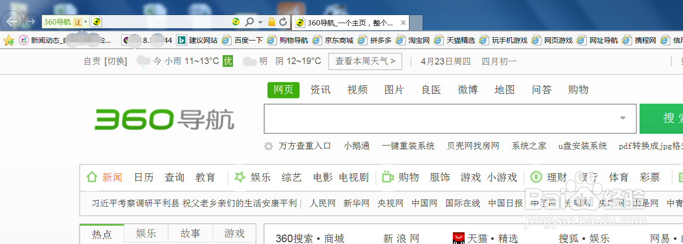
Task: Select the 微博 search tab
Action: pyautogui.click(x=468, y=89)
